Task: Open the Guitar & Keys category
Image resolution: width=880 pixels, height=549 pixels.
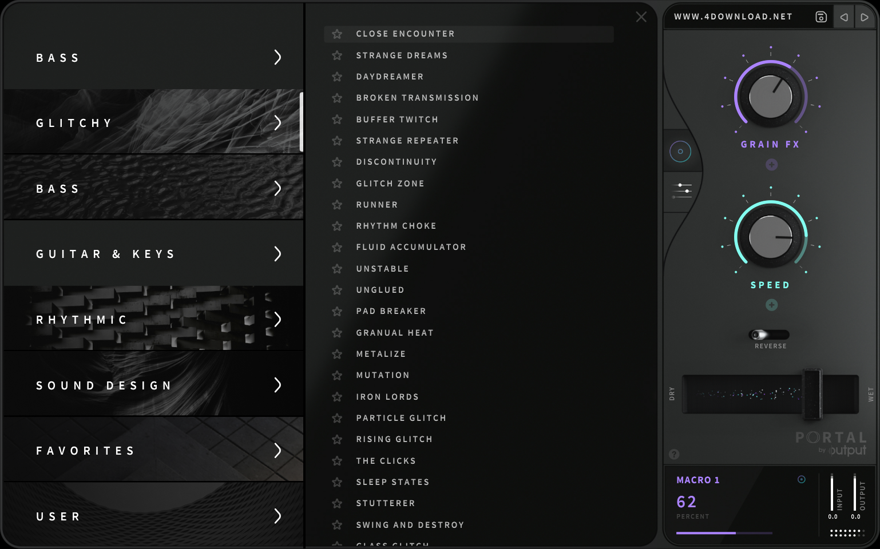Action: [x=153, y=253]
